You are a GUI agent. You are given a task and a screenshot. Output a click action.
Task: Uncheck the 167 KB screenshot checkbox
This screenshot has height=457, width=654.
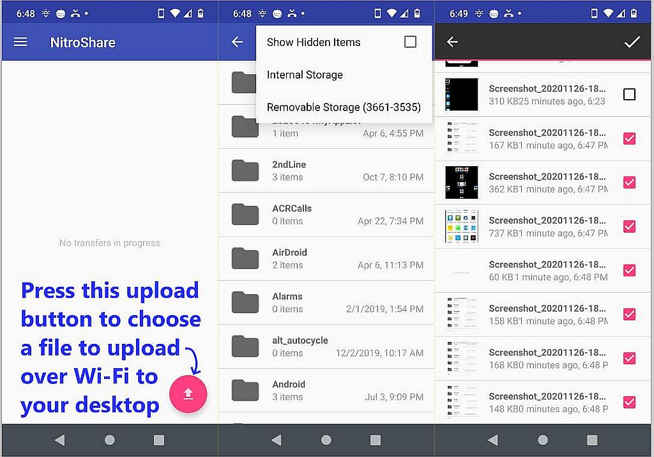click(629, 138)
